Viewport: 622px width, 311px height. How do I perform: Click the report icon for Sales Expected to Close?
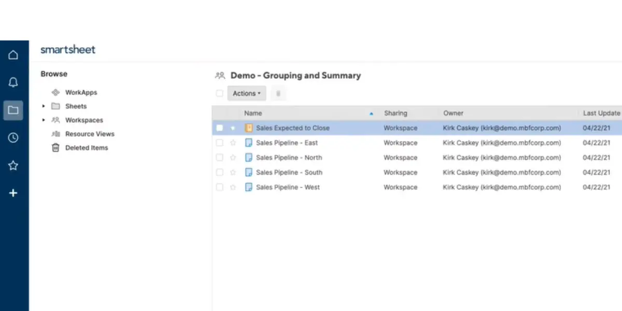pos(249,128)
